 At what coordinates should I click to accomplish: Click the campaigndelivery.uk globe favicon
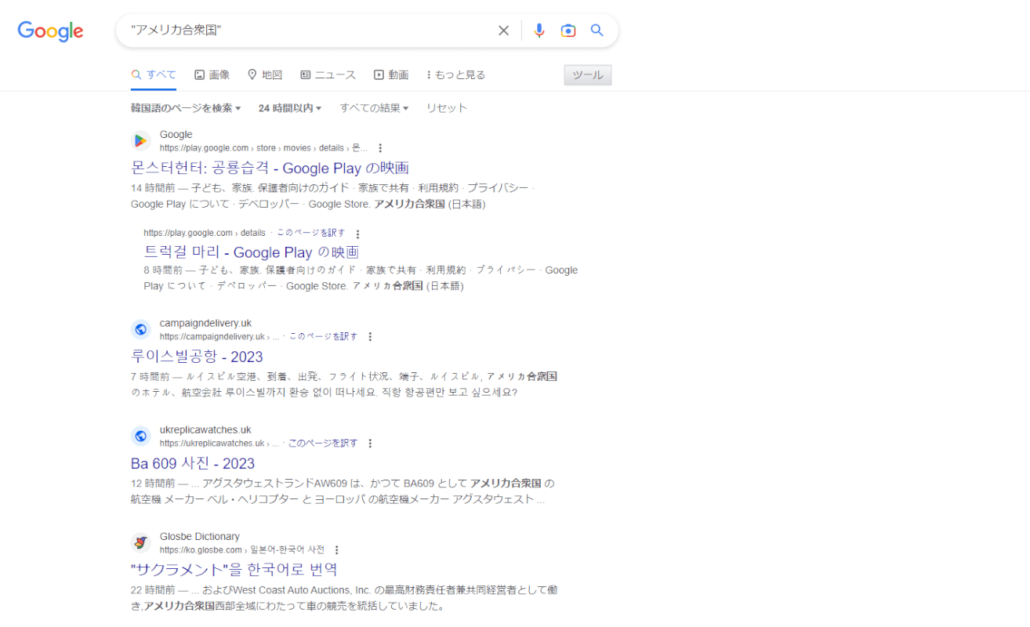point(140,329)
